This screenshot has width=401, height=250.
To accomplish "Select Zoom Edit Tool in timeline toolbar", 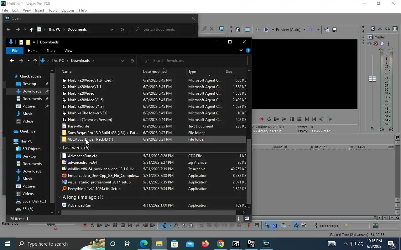I will tap(192, 225).
